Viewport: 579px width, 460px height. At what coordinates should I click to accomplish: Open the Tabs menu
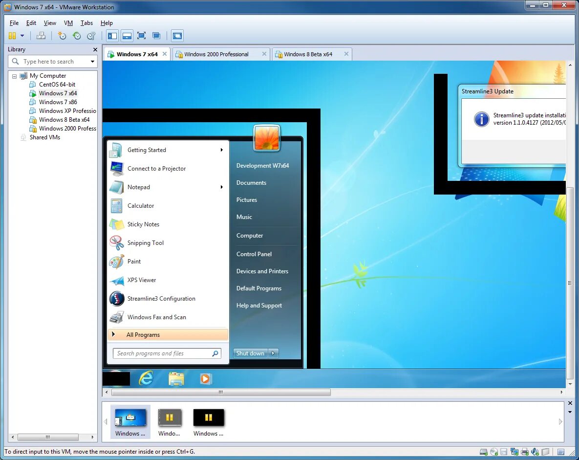pyautogui.click(x=87, y=23)
